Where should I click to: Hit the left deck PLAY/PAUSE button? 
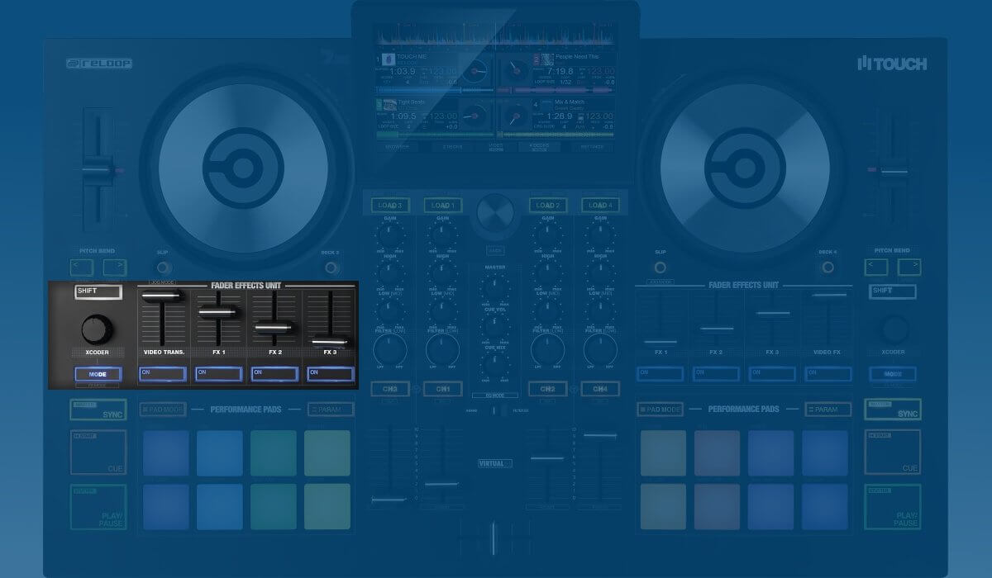[x=98, y=506]
